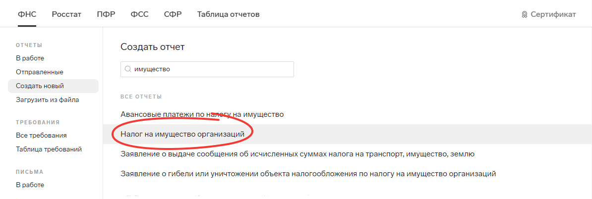Open Таблица требований
The width and height of the screenshot is (592, 199).
tap(49, 149)
